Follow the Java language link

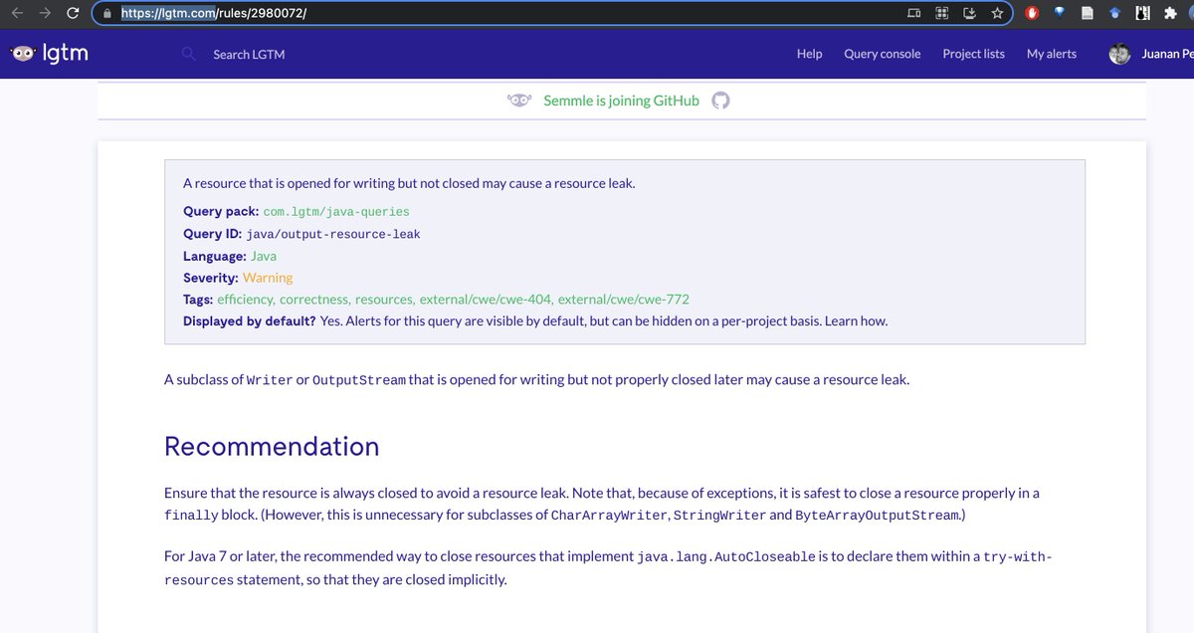[x=264, y=256]
